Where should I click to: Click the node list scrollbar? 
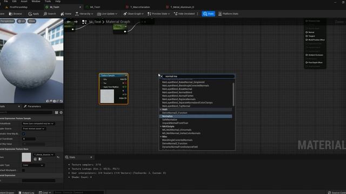(x=234, y=94)
